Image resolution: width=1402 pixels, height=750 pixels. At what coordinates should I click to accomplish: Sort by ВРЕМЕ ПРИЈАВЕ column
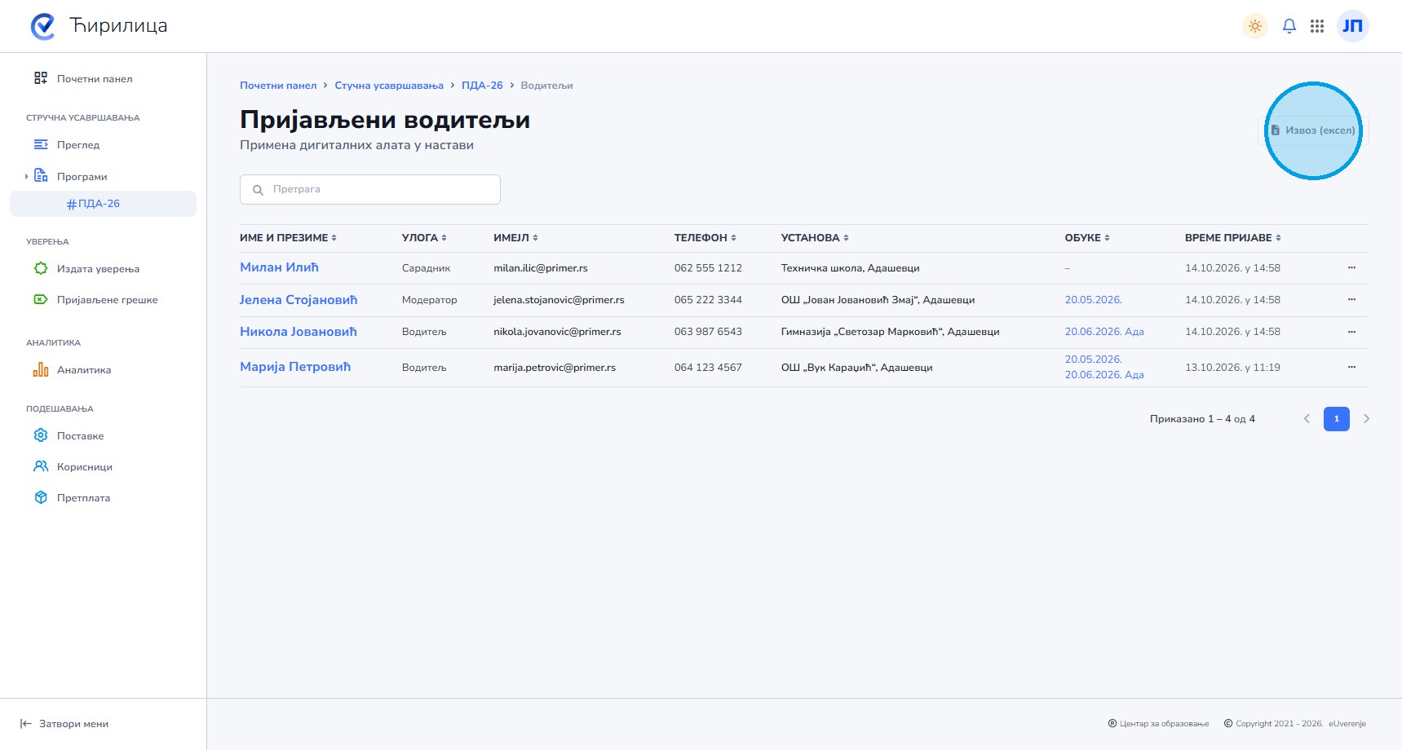coord(1232,238)
